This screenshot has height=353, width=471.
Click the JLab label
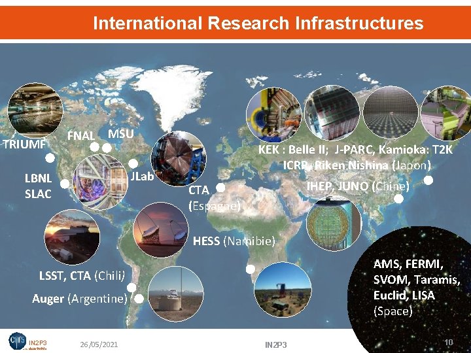pyautogui.click(x=142, y=176)
